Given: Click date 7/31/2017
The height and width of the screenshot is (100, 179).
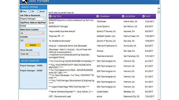Looking at the screenshot, I should click(150, 56).
